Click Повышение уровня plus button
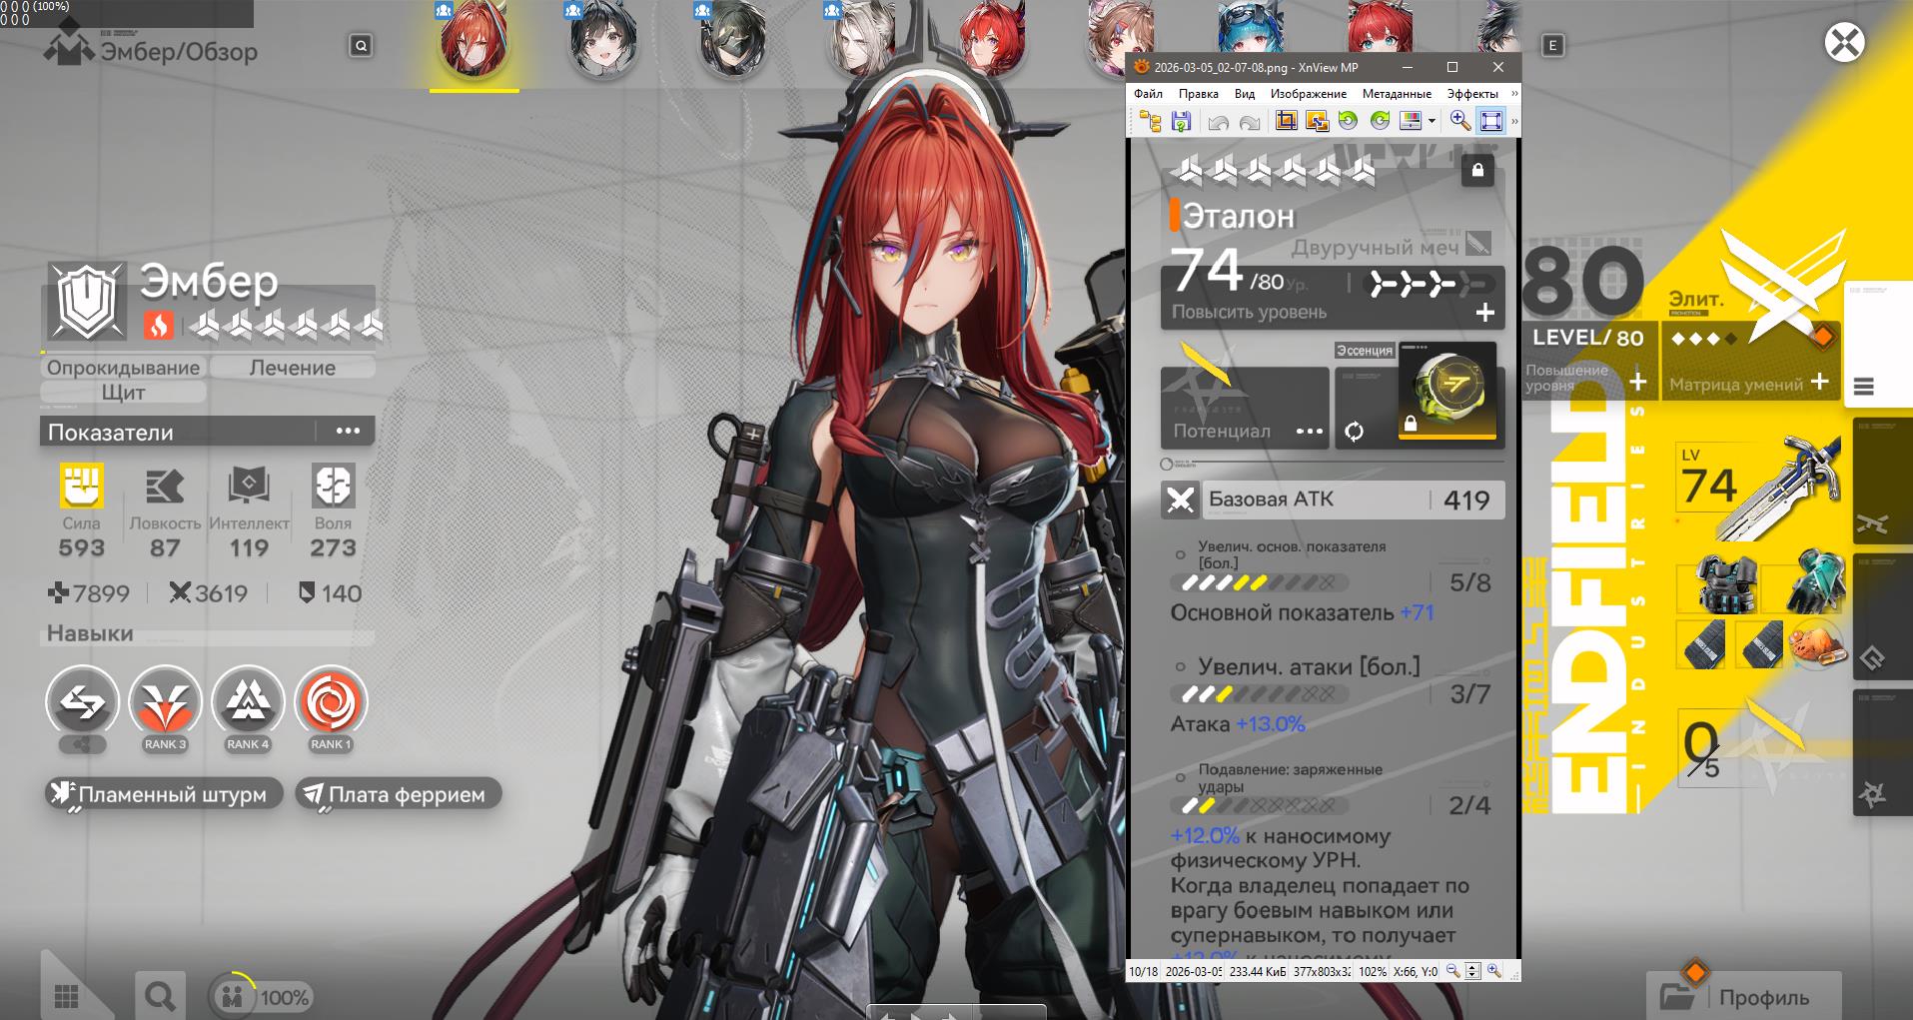Image resolution: width=1913 pixels, height=1020 pixels. point(1637,382)
